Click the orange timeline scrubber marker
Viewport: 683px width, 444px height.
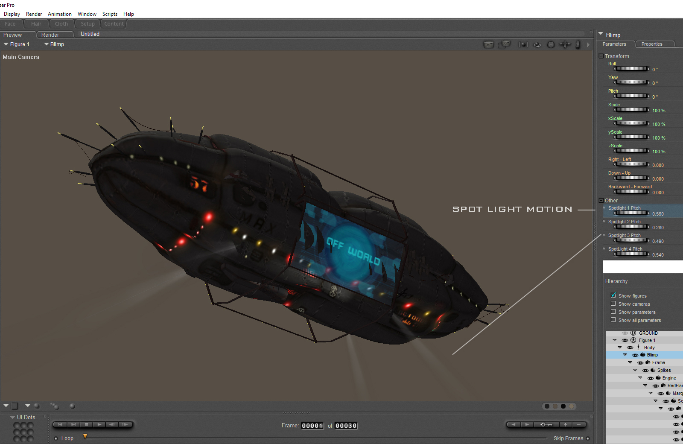point(85,436)
